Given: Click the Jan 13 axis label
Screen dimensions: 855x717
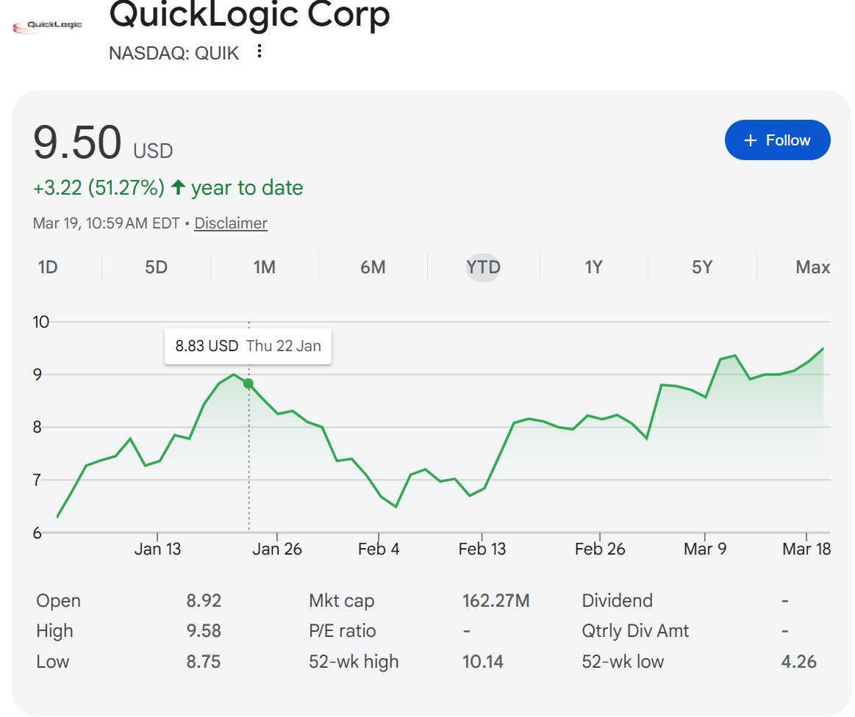Looking at the screenshot, I should [x=157, y=549].
